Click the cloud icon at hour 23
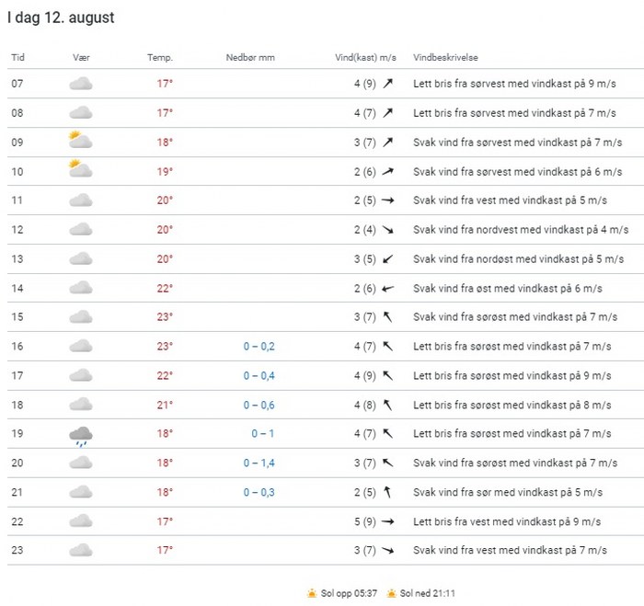 pyautogui.click(x=81, y=550)
